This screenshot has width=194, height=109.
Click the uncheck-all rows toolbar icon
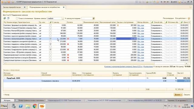(8, 18)
